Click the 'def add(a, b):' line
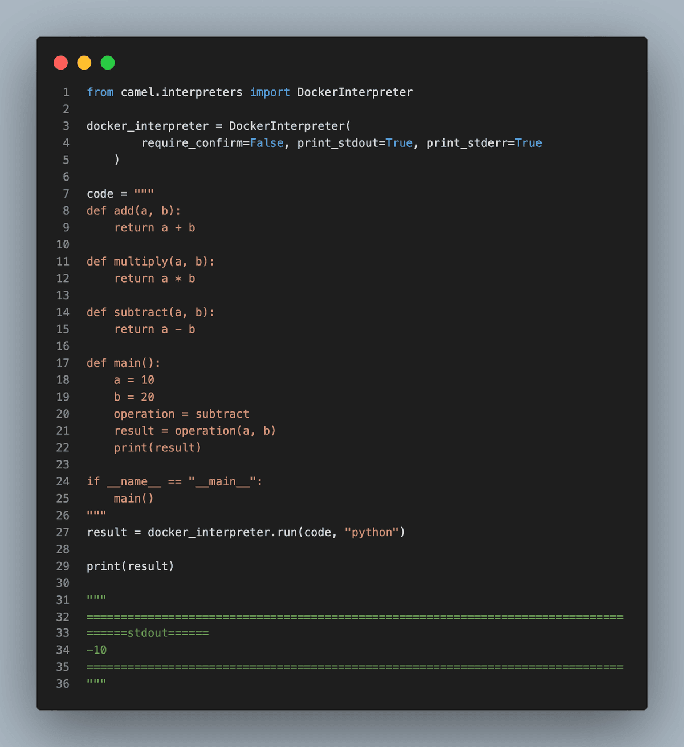Image resolution: width=684 pixels, height=747 pixels. pos(133,211)
